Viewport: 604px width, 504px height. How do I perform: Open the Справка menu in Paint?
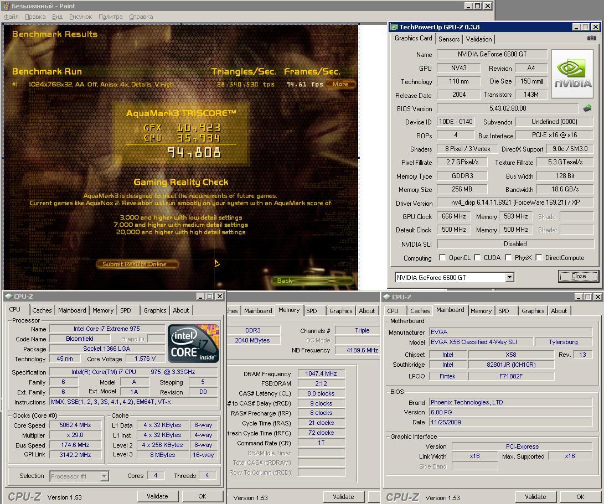click(x=141, y=17)
